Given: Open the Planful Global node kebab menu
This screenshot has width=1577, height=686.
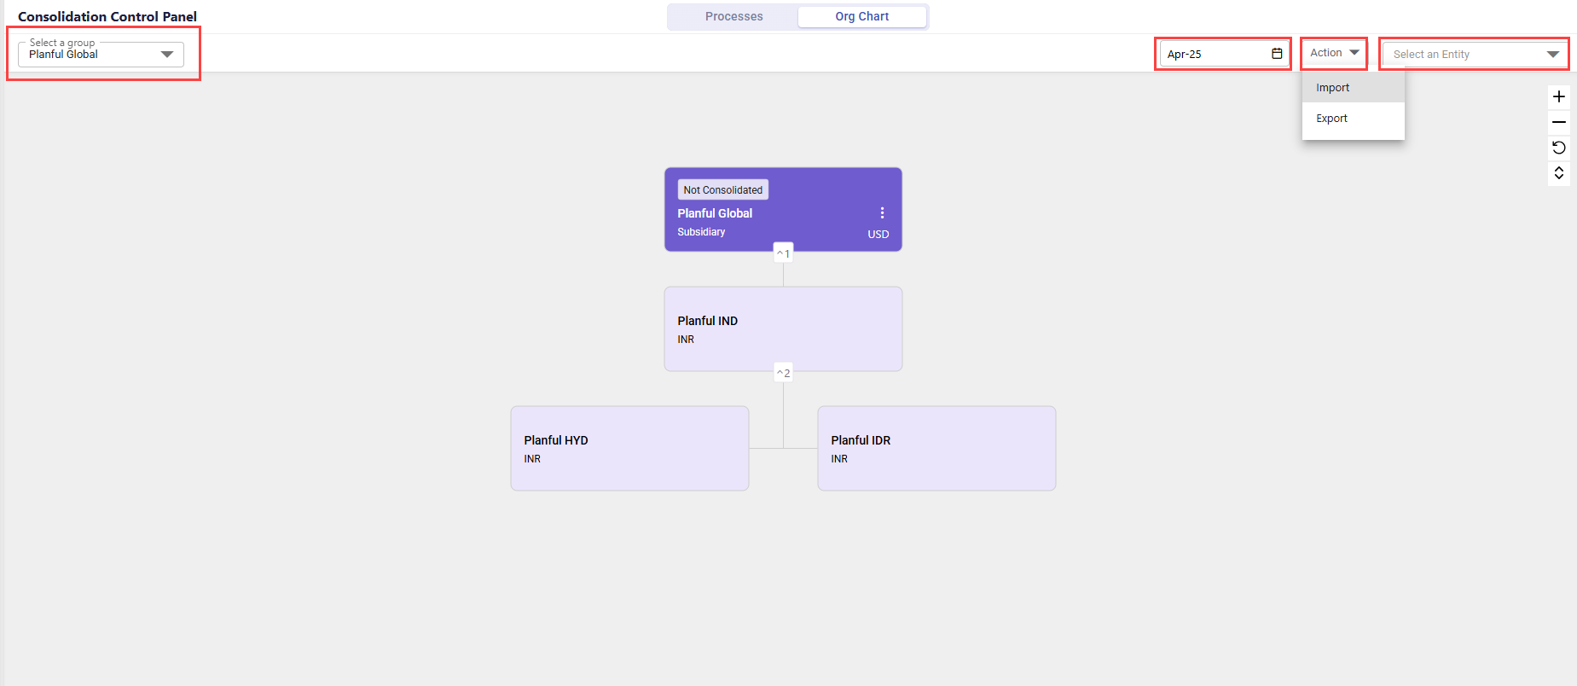Looking at the screenshot, I should tap(882, 213).
